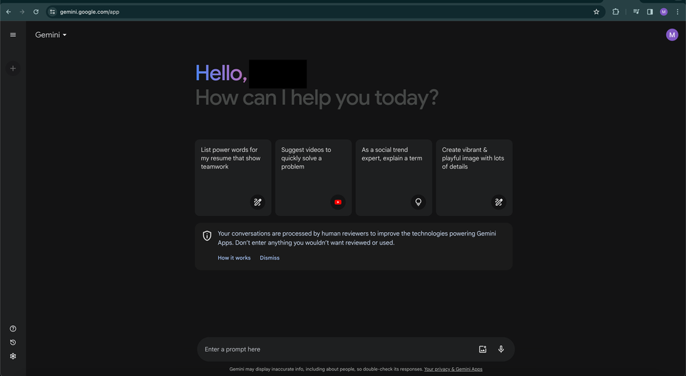The image size is (686, 376).
Task: Open the hamburger main menu
Action: [x=12, y=35]
